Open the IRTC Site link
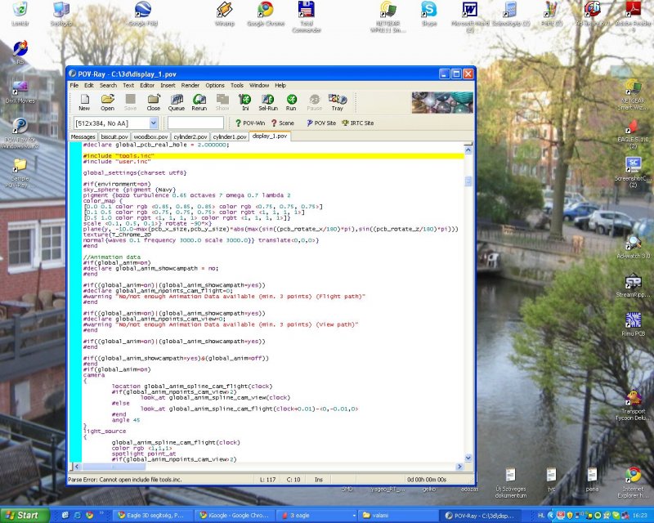The width and height of the screenshot is (654, 523). [357, 123]
